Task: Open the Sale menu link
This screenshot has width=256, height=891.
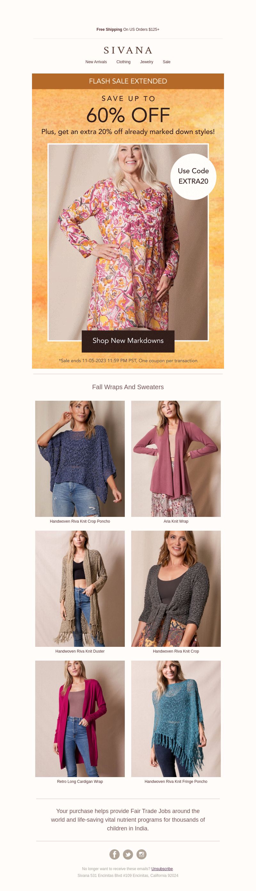Action: (167, 62)
